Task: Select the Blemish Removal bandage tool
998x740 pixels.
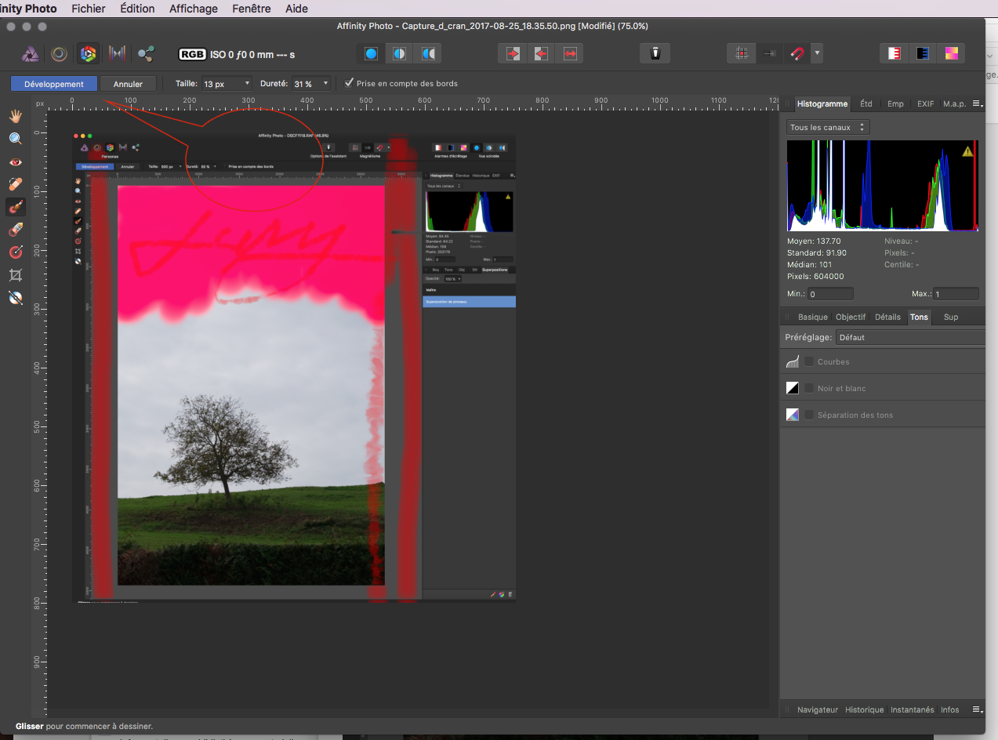Action: 15,184
